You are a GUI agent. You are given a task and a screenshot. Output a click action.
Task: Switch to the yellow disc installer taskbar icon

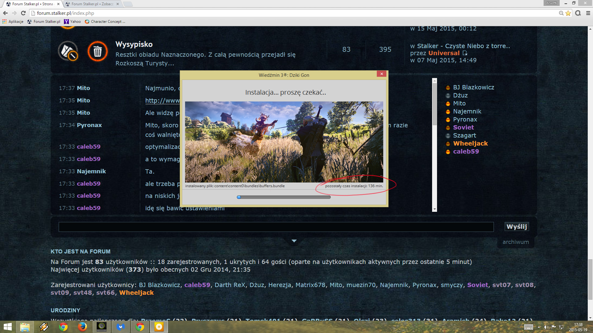point(159,327)
